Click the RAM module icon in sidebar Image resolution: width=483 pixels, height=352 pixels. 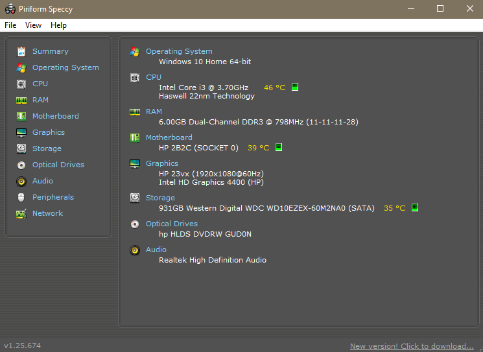point(21,100)
